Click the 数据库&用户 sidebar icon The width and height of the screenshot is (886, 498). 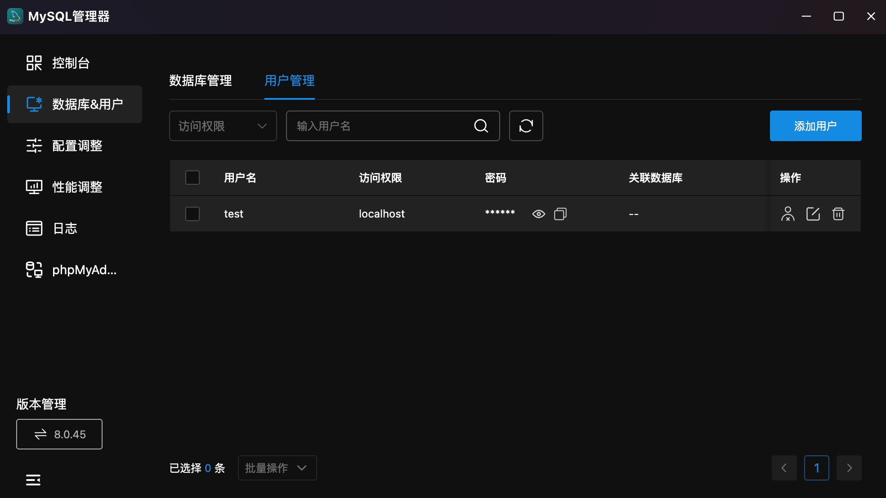34,104
